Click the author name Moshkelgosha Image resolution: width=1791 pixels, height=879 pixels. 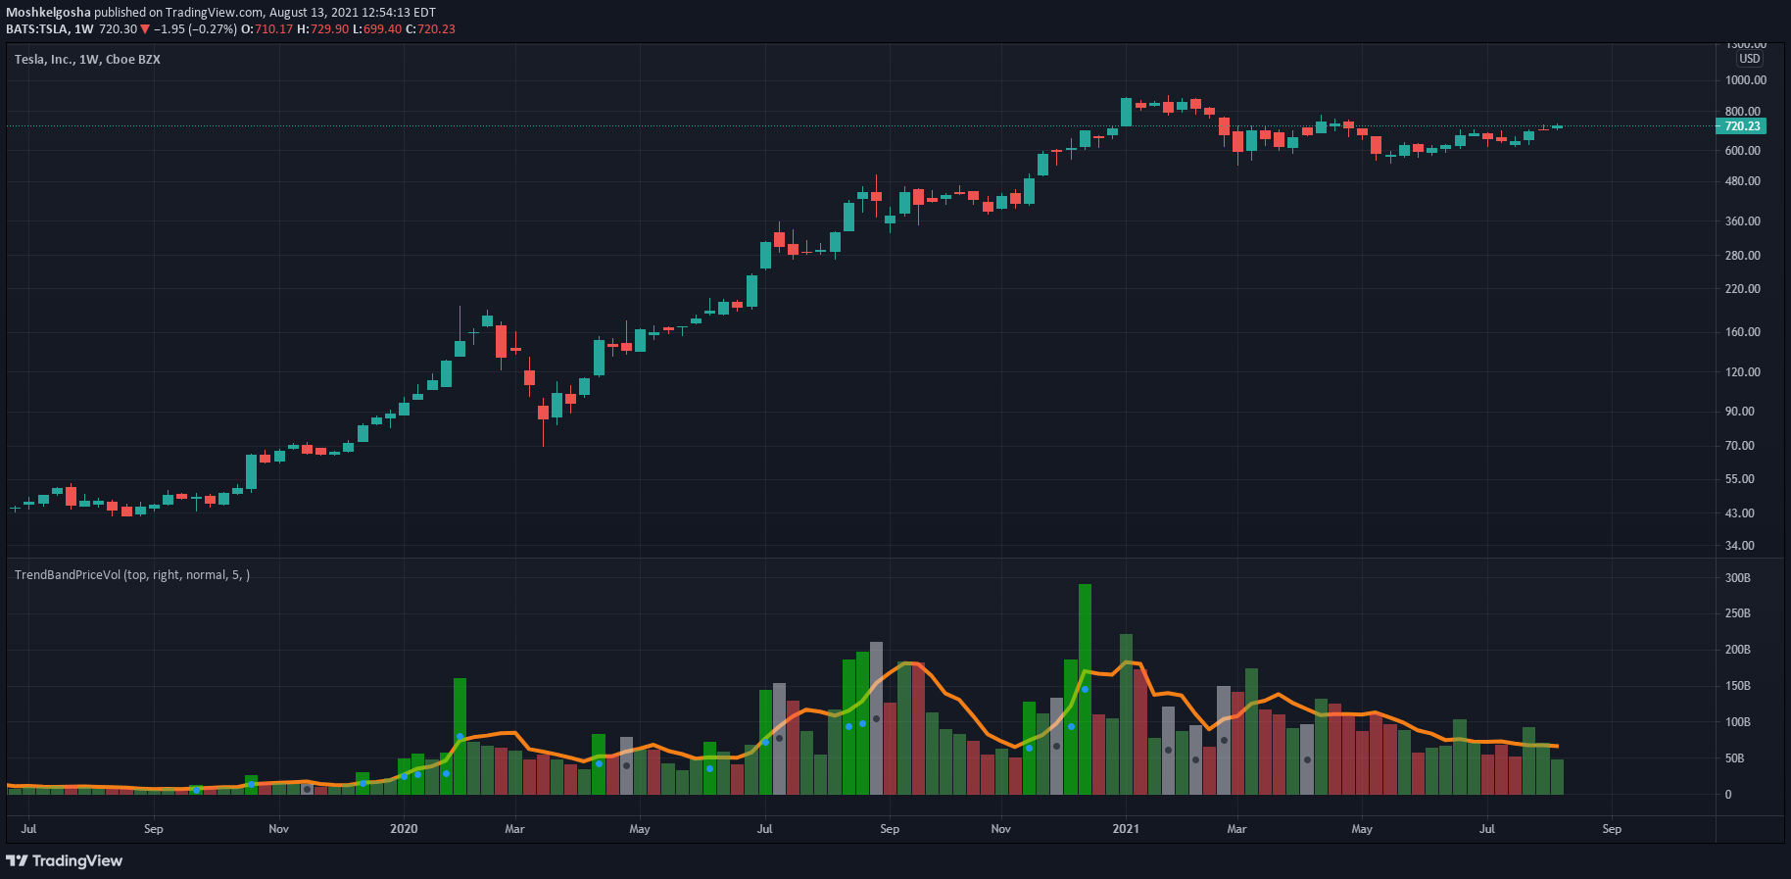coord(48,13)
